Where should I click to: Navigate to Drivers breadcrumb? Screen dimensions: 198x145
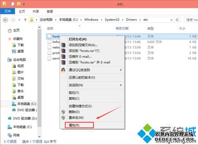click(131, 20)
